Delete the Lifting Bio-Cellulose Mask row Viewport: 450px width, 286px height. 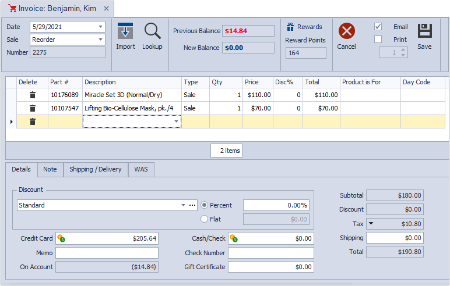point(33,108)
